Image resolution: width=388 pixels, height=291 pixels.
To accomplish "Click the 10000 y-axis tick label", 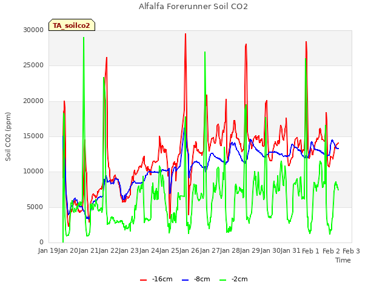I will coord(33,171).
